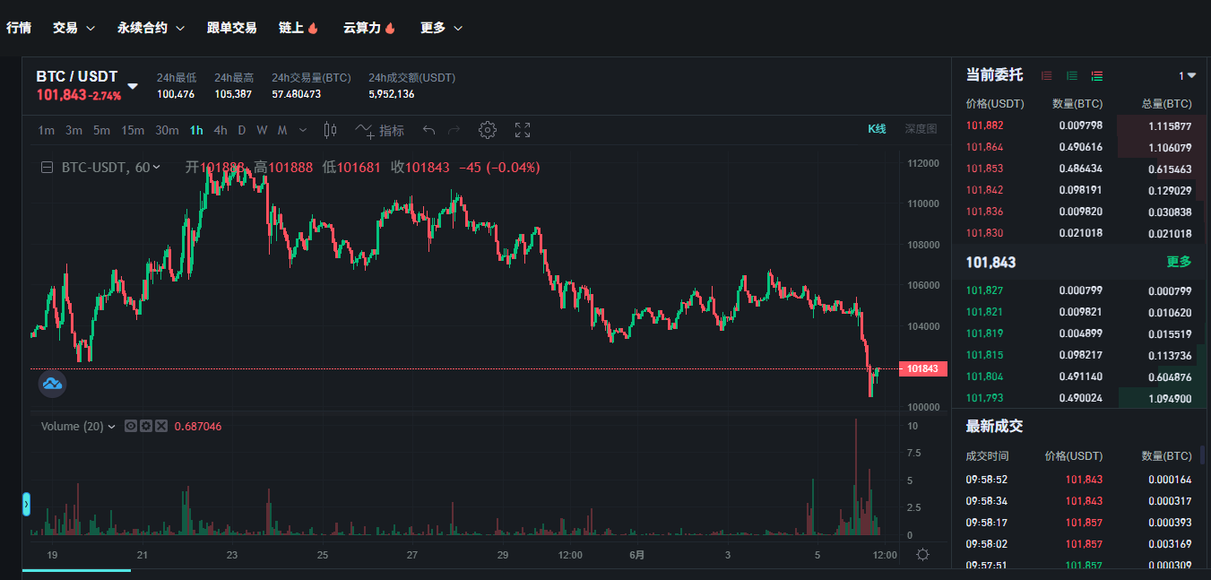
Task: Show only sell orders in order book
Action: 1046,76
